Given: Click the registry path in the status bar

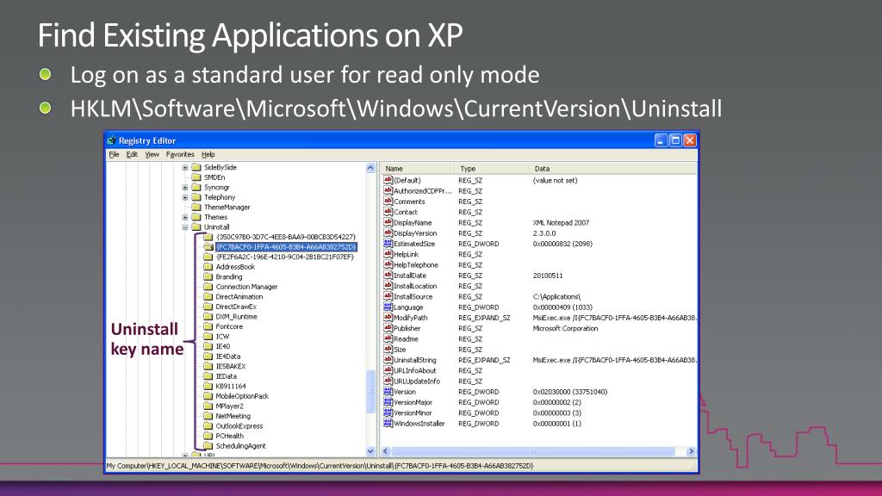Looking at the screenshot, I should [320, 466].
